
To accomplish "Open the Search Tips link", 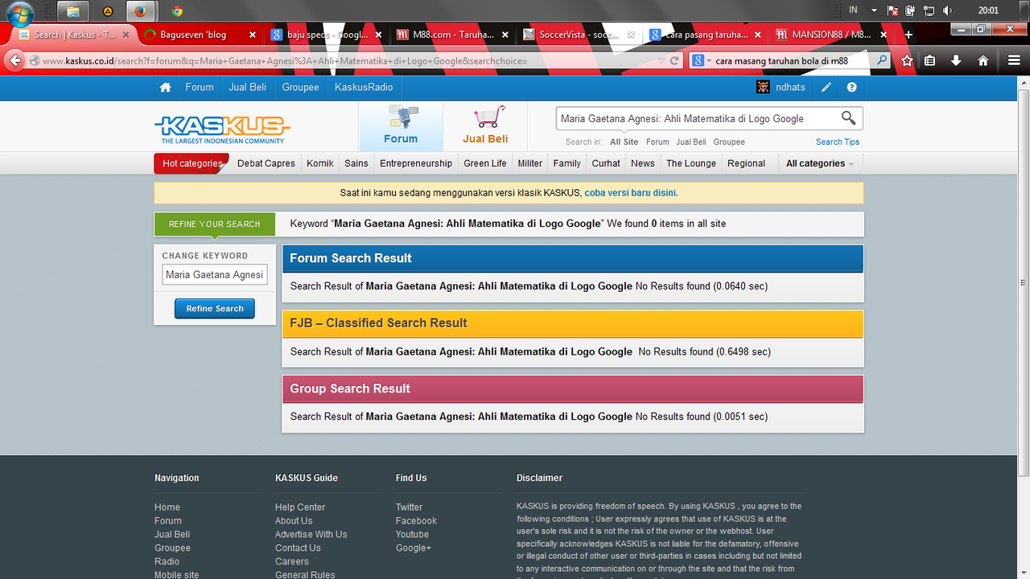I will coord(838,142).
